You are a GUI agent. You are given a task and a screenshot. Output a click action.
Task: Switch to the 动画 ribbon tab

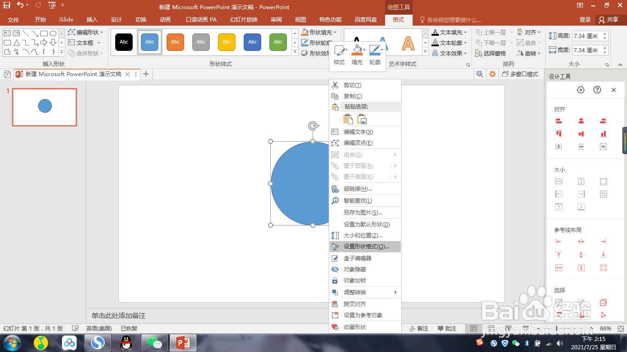(165, 20)
